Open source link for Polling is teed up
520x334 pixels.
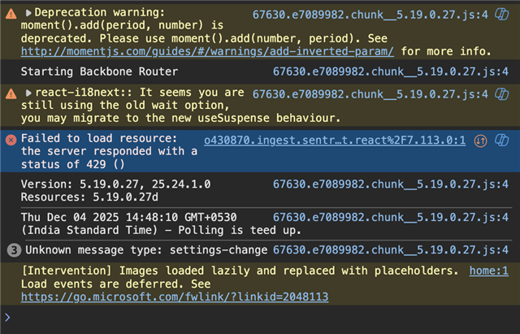tap(391, 217)
